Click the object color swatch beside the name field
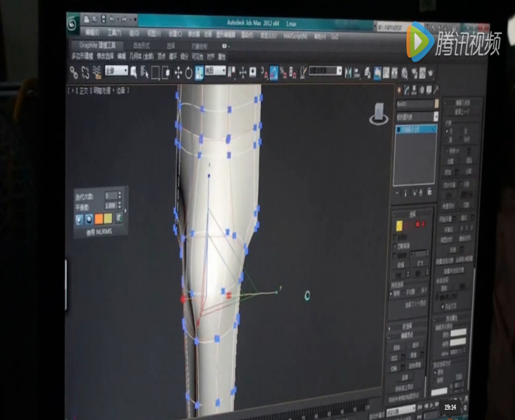Screen dimensions: 515x420 437,104
